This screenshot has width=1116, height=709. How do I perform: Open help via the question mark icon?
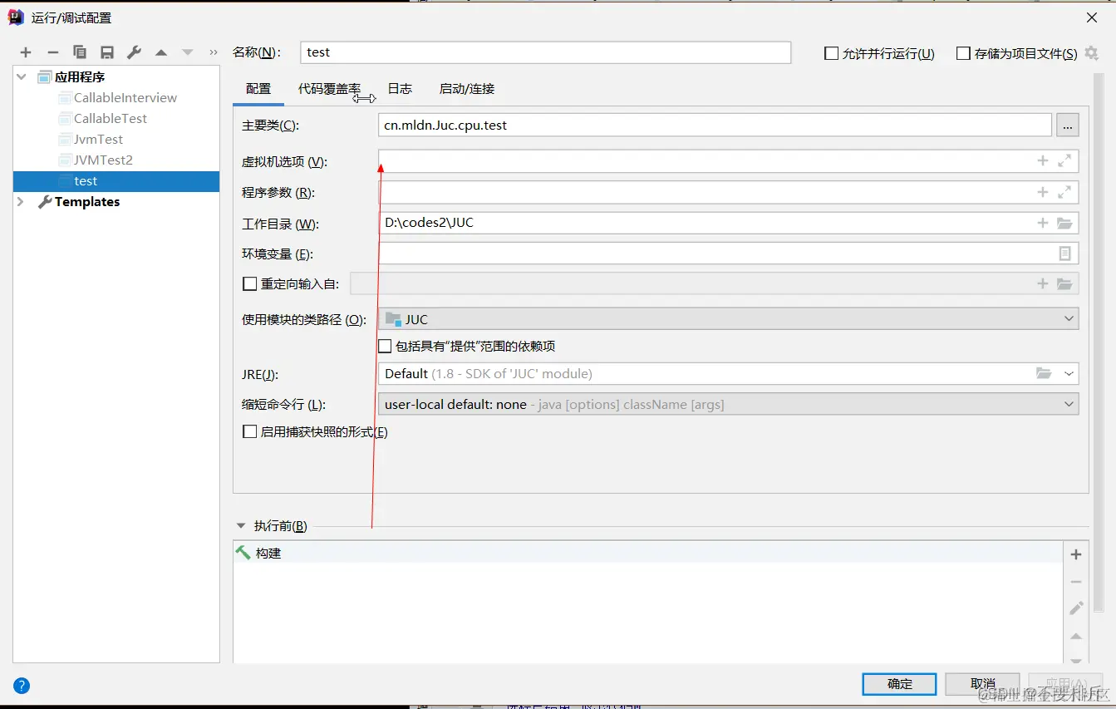point(22,686)
